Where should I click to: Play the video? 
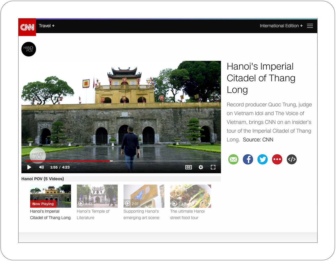[29, 167]
